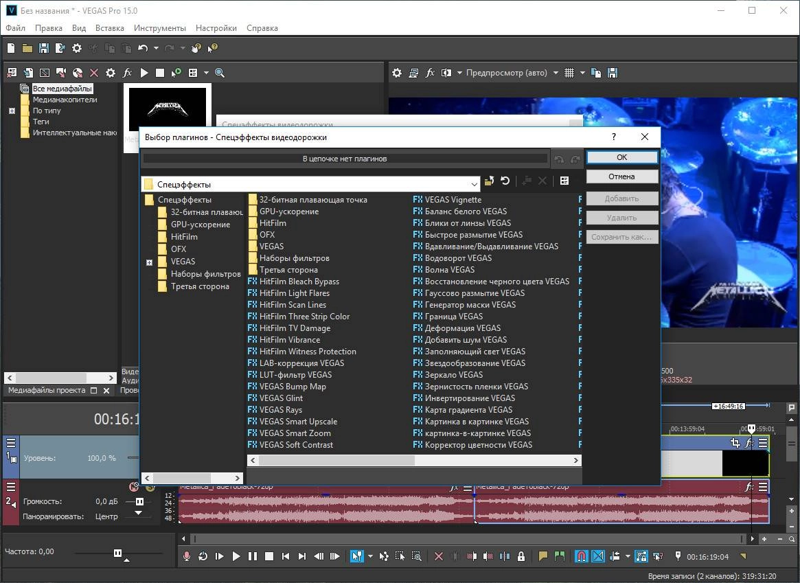
Task: Select the Теги media bin
Action: (x=41, y=122)
